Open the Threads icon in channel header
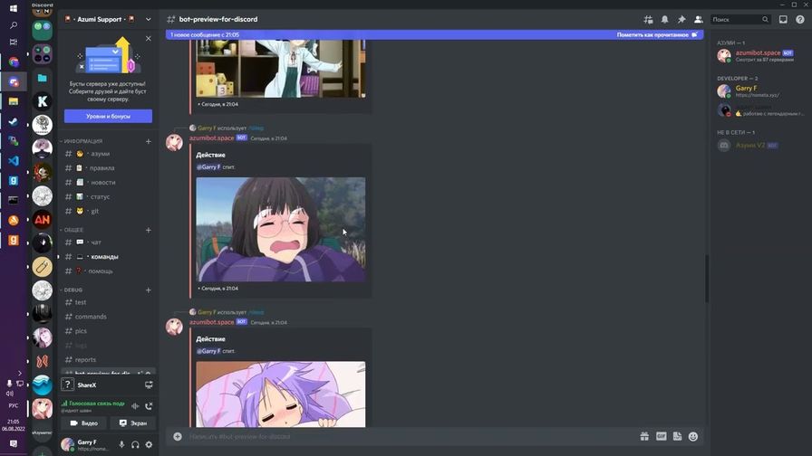Screen dimensions: 812x456 648,20
